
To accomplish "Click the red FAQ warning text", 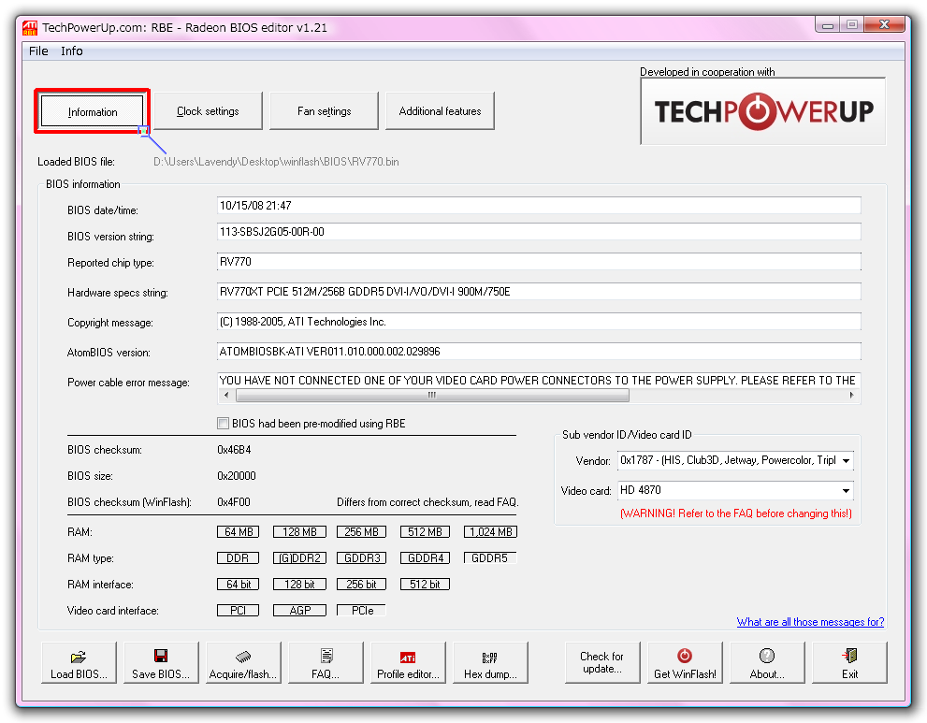I will pyautogui.click(x=736, y=513).
